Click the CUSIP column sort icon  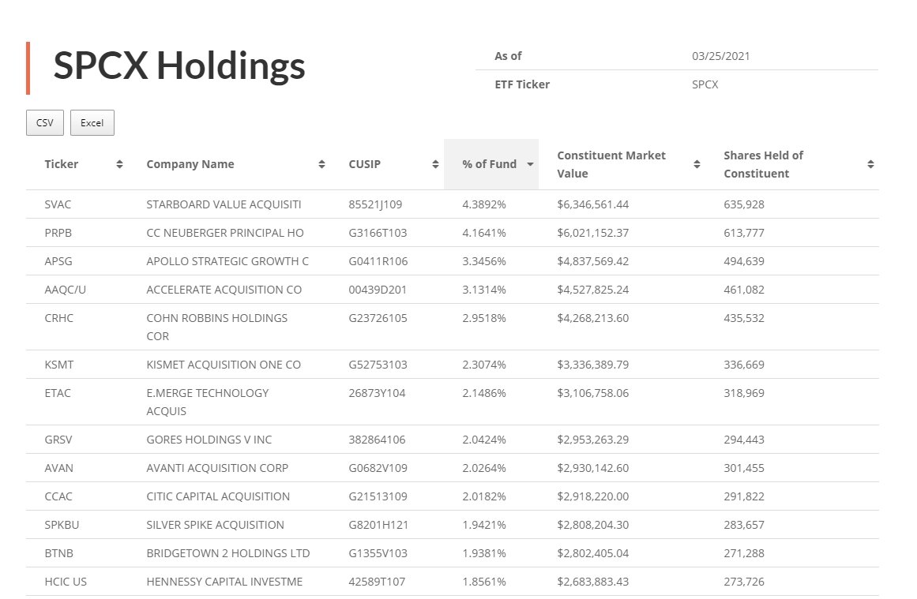pos(435,164)
